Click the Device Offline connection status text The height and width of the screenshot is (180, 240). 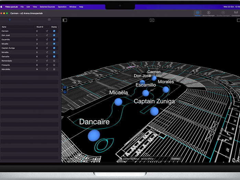(x=147, y=159)
